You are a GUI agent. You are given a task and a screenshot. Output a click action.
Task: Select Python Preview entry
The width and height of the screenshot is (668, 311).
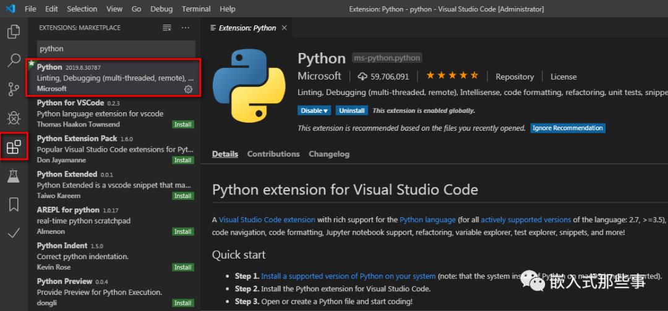tap(113, 292)
